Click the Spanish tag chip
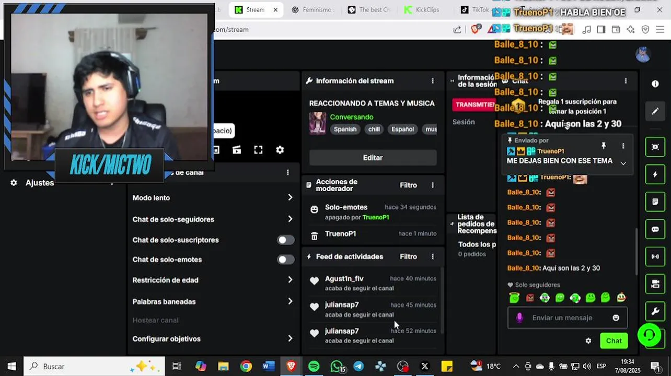Screen dimensions: 671x376 345,130
